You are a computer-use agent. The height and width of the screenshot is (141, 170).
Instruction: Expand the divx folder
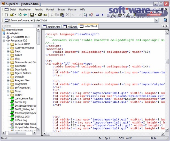(8, 59)
